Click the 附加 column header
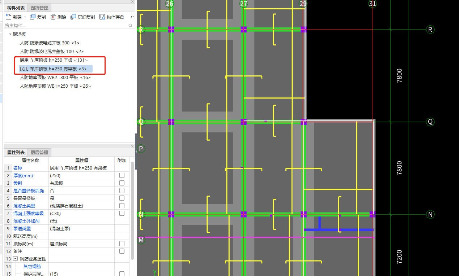The image size is (459, 276). pos(122,160)
